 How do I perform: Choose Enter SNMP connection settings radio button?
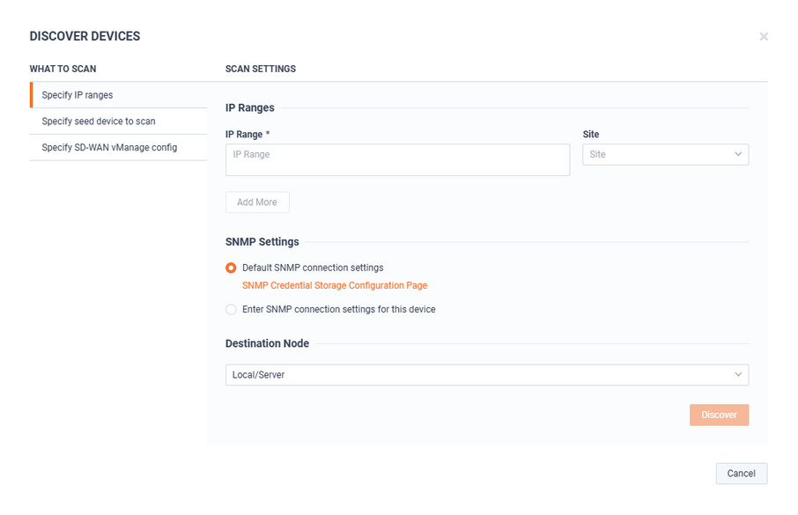pos(231,309)
